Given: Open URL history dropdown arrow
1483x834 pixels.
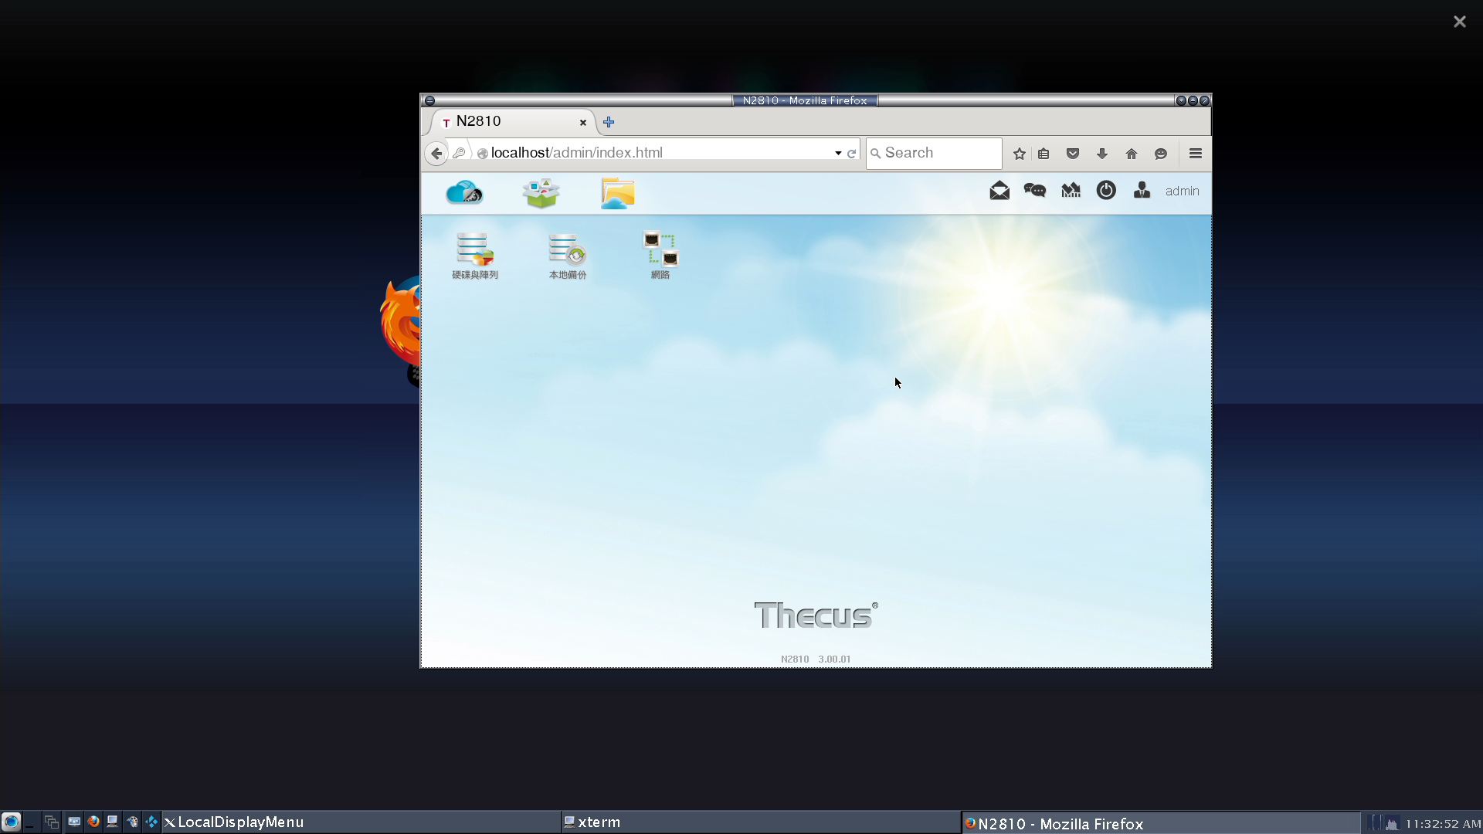Looking at the screenshot, I should (x=838, y=153).
